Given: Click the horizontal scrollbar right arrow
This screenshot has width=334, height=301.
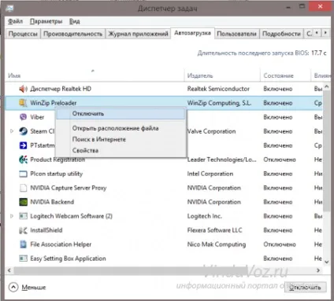Looking at the screenshot, I should tap(318, 270).
